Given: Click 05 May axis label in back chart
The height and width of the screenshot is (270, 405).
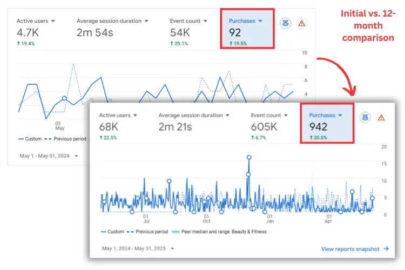Looking at the screenshot, I should [x=59, y=126].
